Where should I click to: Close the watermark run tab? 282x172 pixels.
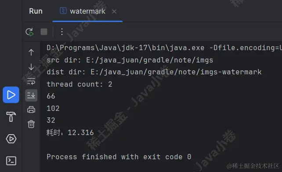click(114, 11)
